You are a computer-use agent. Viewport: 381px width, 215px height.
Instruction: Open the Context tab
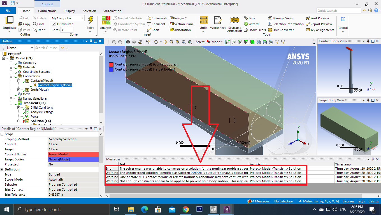(47, 4)
